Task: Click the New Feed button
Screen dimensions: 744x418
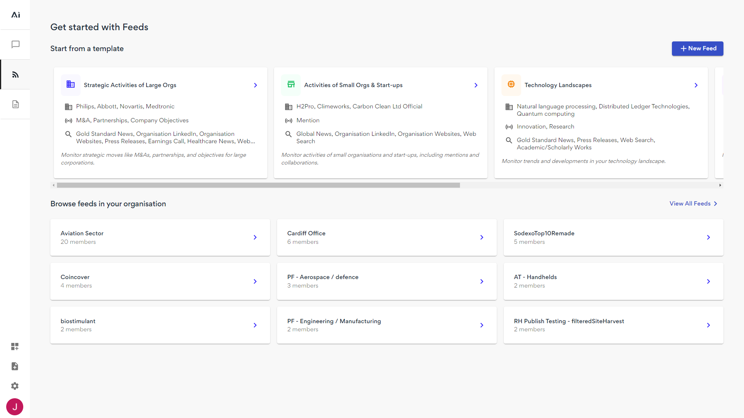Action: tap(697, 48)
